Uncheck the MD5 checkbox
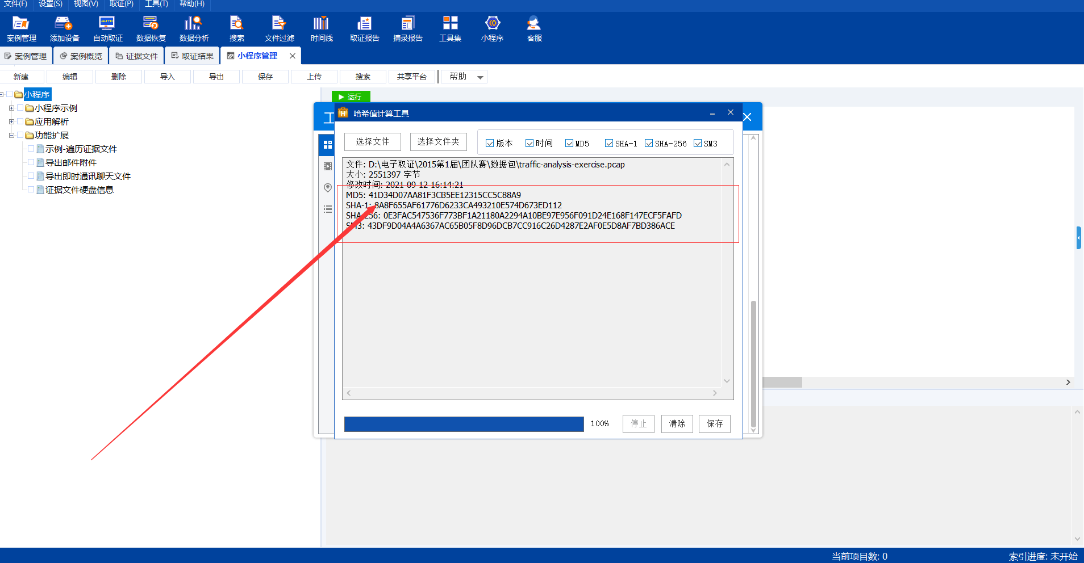Image resolution: width=1084 pixels, height=563 pixels. (569, 144)
